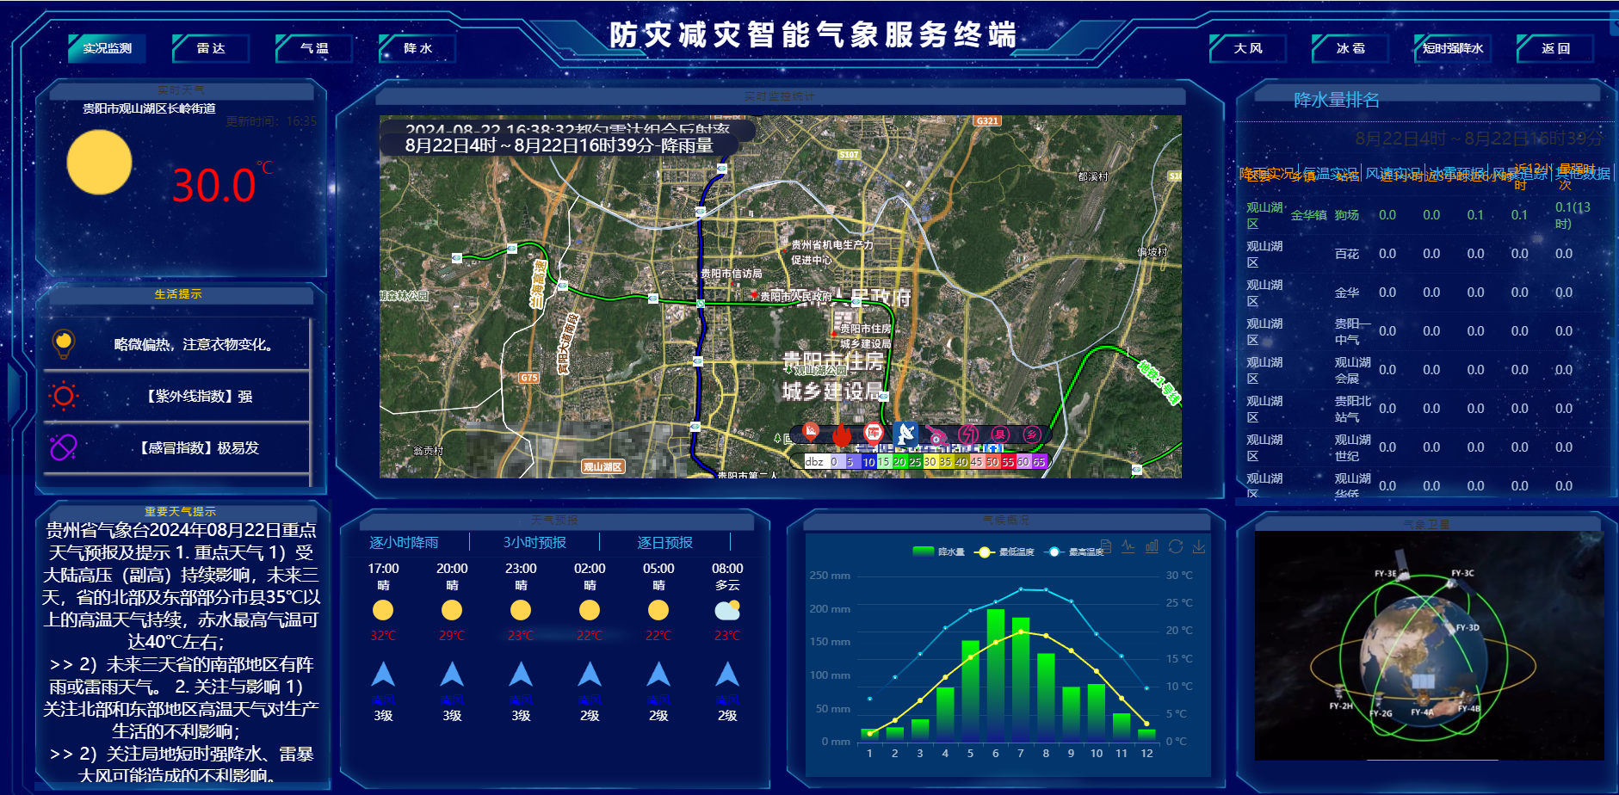Open the chart data view icon
Image resolution: width=1619 pixels, height=795 pixels.
[x=1105, y=546]
